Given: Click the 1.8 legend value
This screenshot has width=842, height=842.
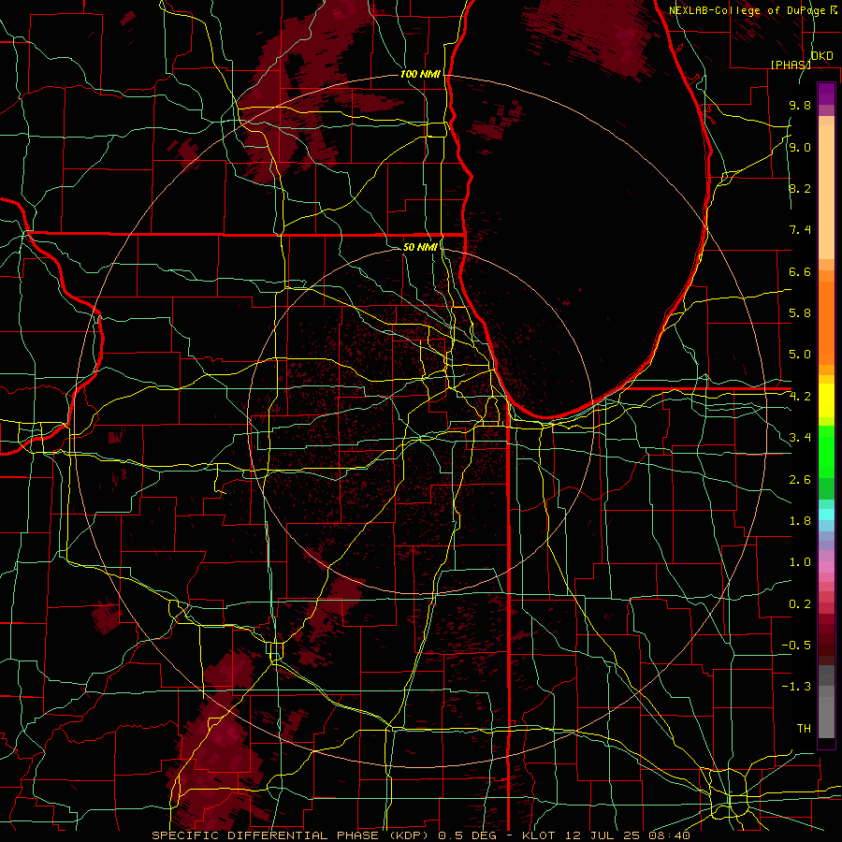Looking at the screenshot, I should click(800, 521).
